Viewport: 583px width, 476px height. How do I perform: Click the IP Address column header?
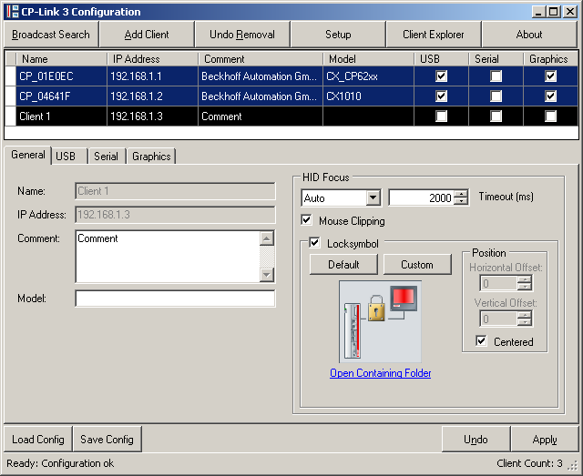(152, 59)
